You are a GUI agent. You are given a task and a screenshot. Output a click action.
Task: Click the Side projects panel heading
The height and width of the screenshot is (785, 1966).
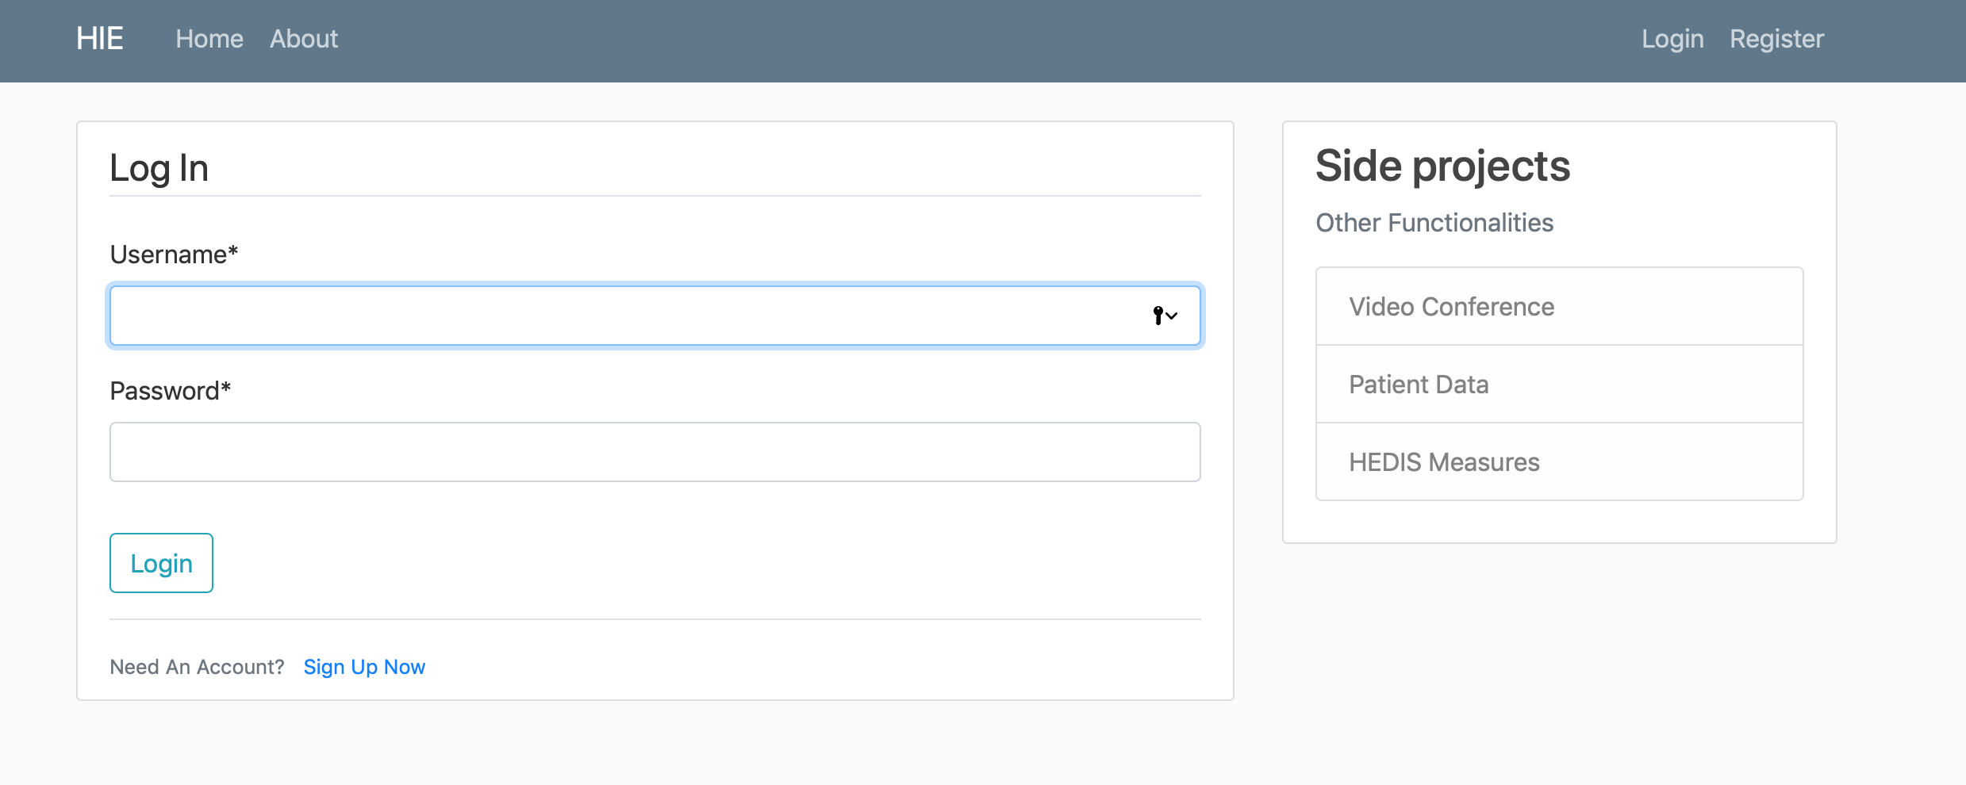(x=1442, y=167)
